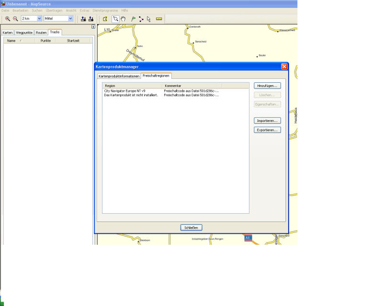Click the Schließen button
This screenshot has width=383, height=306.
191,228
